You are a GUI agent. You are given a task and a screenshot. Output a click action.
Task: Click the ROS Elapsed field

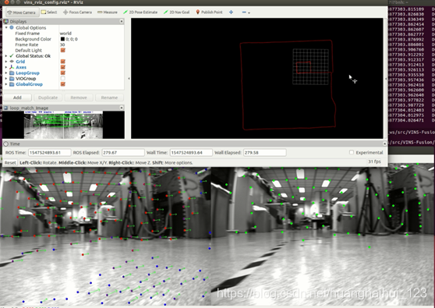pos(123,153)
